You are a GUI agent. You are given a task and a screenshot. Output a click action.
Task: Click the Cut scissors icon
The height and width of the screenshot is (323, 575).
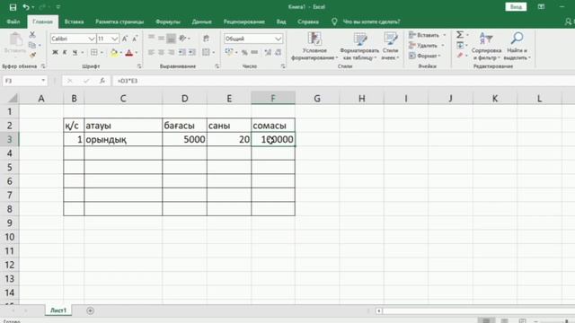32,35
